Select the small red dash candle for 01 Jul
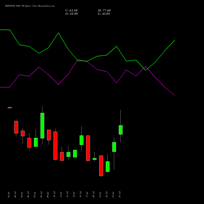204x204 pixels. (x=10, y=108)
